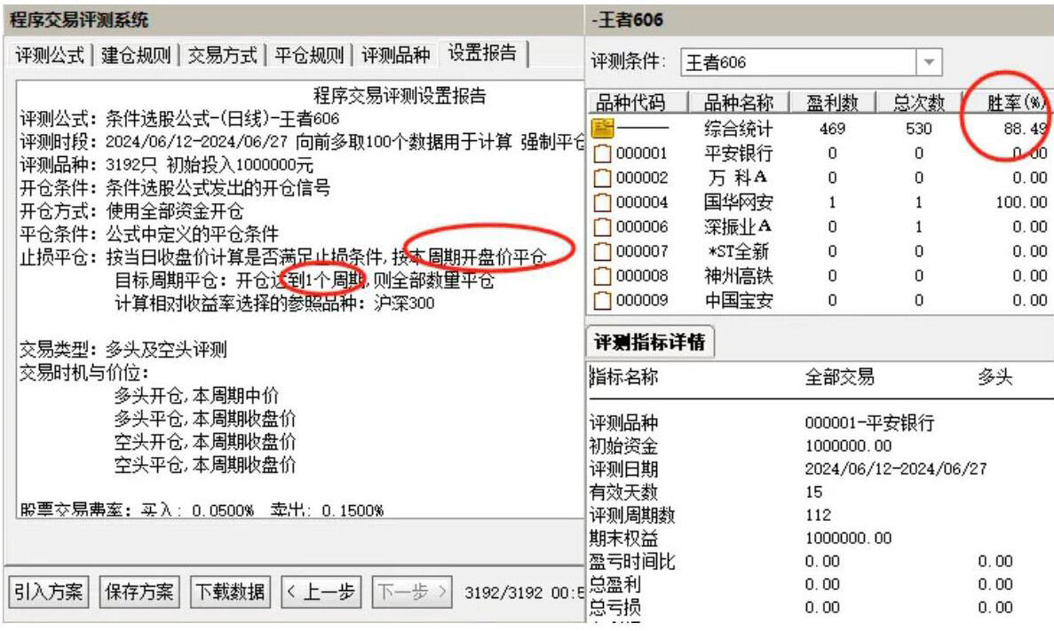The image size is (1054, 631).
Task: Go back with the 上一步 button
Action: [321, 592]
